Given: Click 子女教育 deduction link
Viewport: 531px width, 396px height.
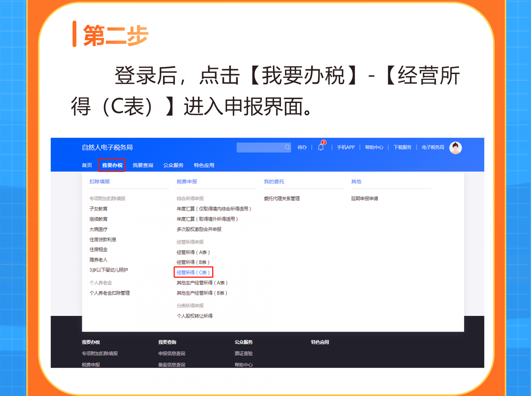Looking at the screenshot, I should [x=98, y=209].
